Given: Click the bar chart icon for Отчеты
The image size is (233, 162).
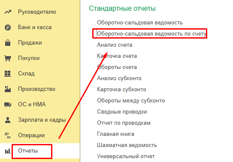Looking at the screenshot, I should point(8,151).
